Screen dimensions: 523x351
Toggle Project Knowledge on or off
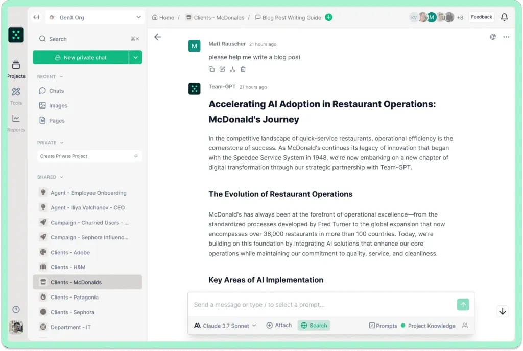tap(428, 326)
